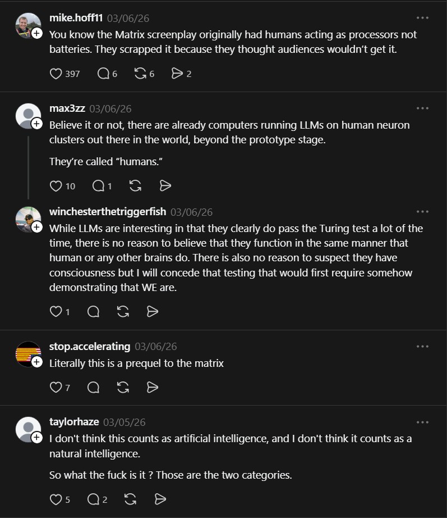The height and width of the screenshot is (518, 447).
Task: Open more options menu for max3zz's post
Action: [422, 108]
